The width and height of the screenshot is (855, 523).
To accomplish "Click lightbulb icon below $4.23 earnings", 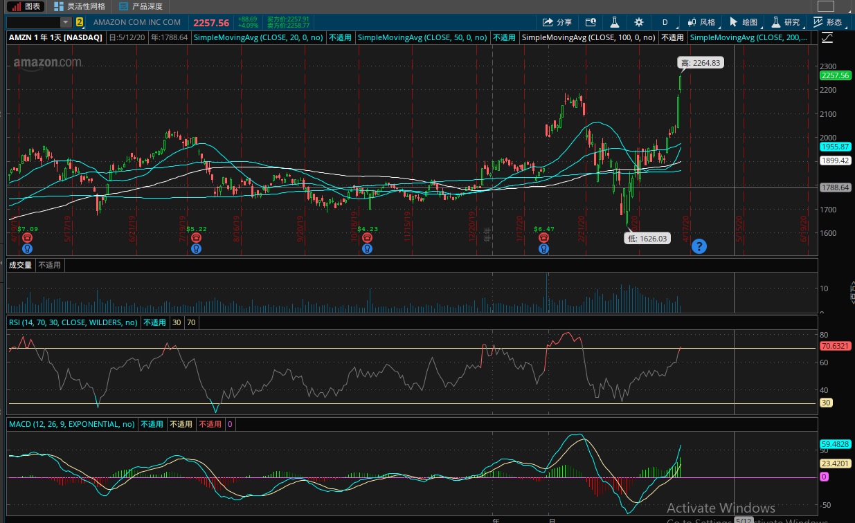I will pos(368,248).
